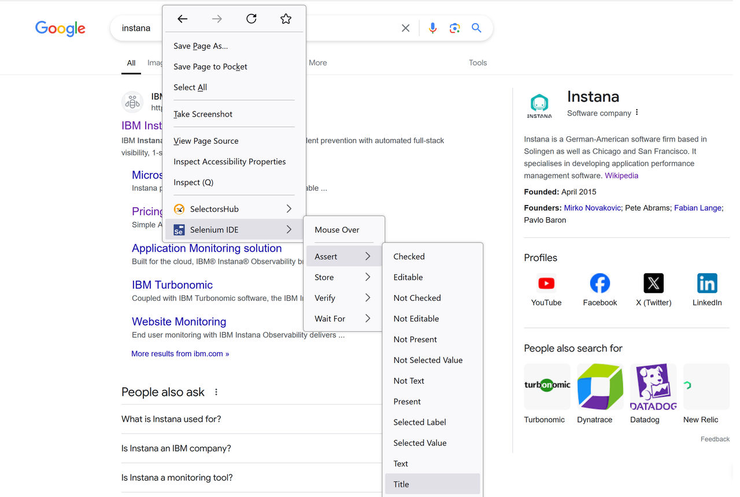Screen dimensions: 740x497
Task: Select Assert Not Selected Value option
Action: (432, 360)
